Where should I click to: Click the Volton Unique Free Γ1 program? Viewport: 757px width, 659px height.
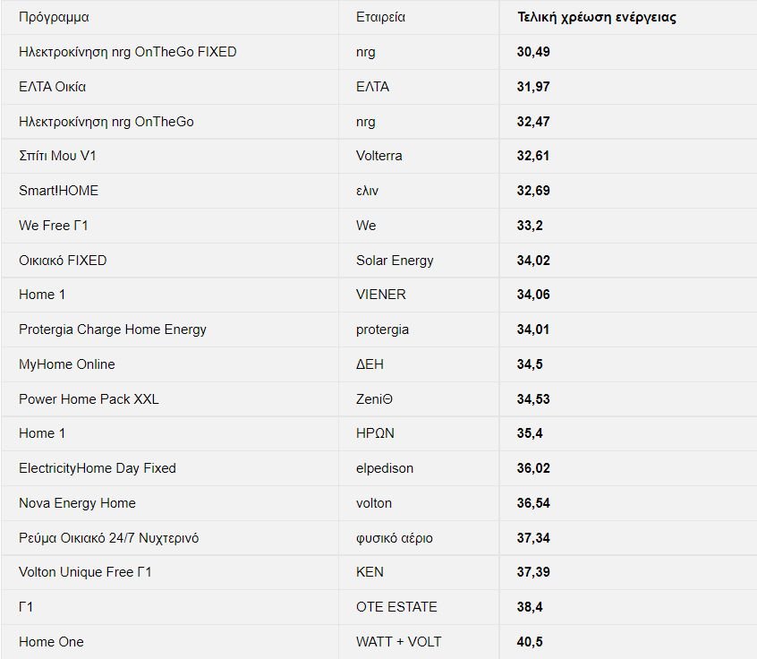(85, 572)
